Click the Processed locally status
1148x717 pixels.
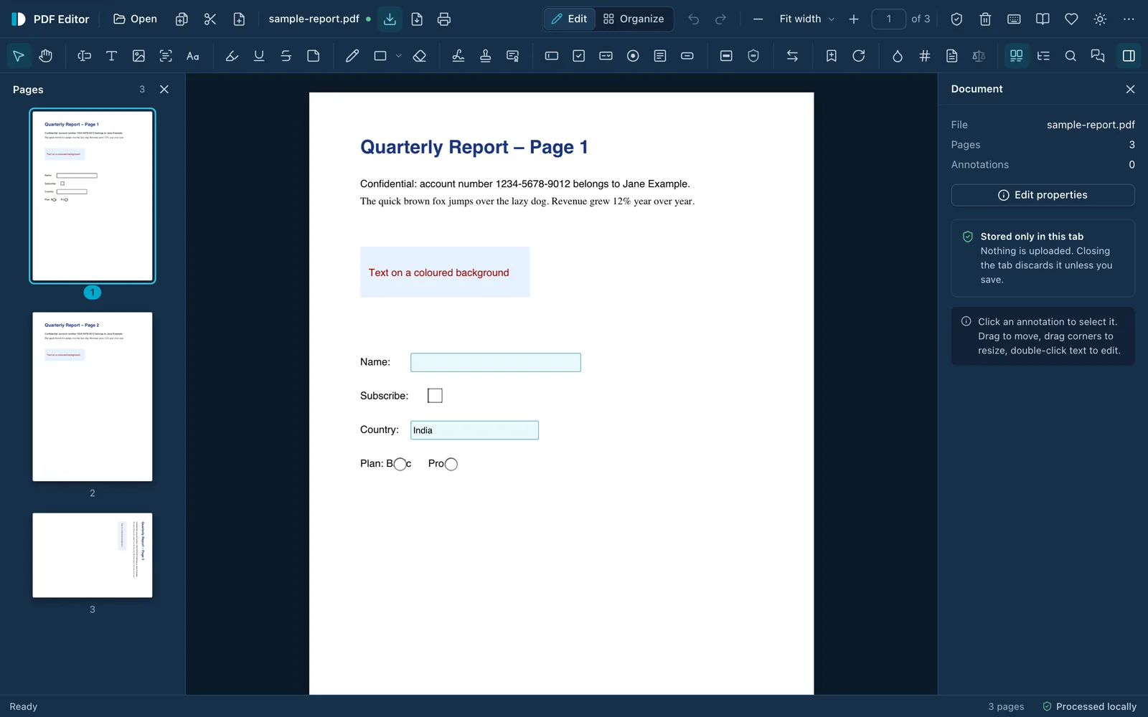(x=1089, y=706)
